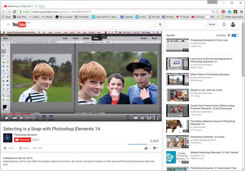The height and width of the screenshot is (171, 245).
Task: Skip to the next video
Action: coord(15,118)
